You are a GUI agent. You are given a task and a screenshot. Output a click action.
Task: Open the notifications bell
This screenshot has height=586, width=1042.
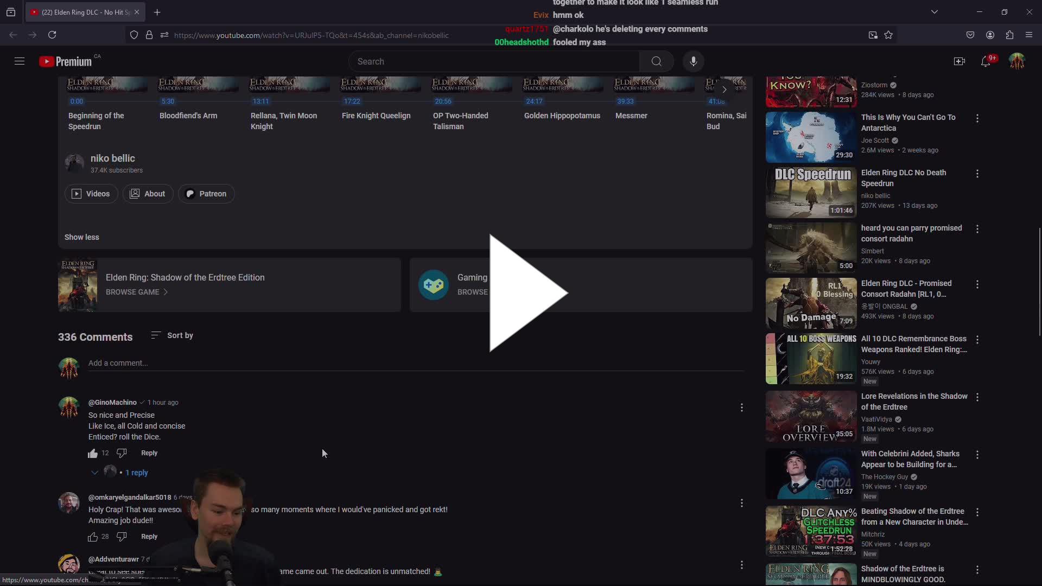(987, 61)
